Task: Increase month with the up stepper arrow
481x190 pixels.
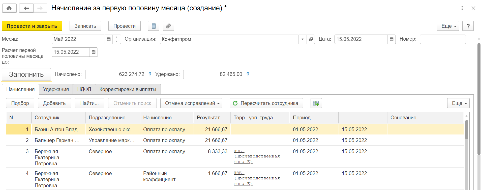Action: [x=117, y=37]
